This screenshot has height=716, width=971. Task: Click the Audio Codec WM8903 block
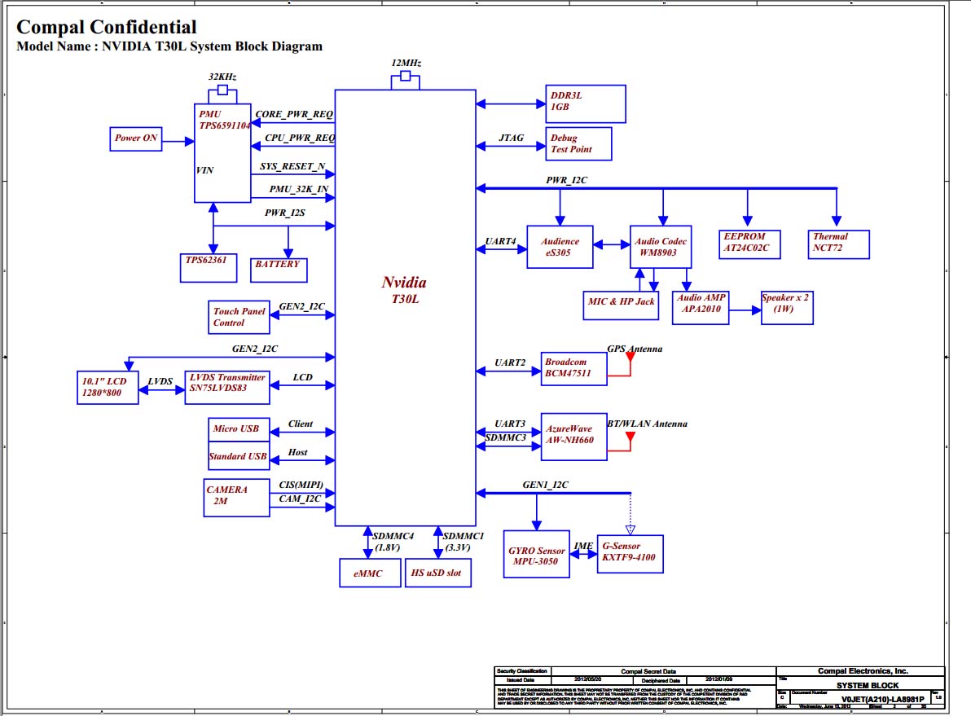[x=661, y=247]
